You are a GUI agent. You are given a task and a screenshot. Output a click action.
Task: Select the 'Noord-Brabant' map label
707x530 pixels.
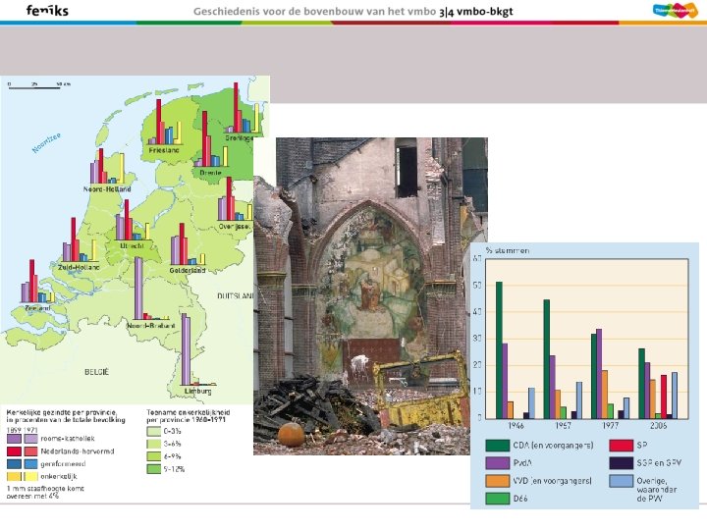point(150,326)
